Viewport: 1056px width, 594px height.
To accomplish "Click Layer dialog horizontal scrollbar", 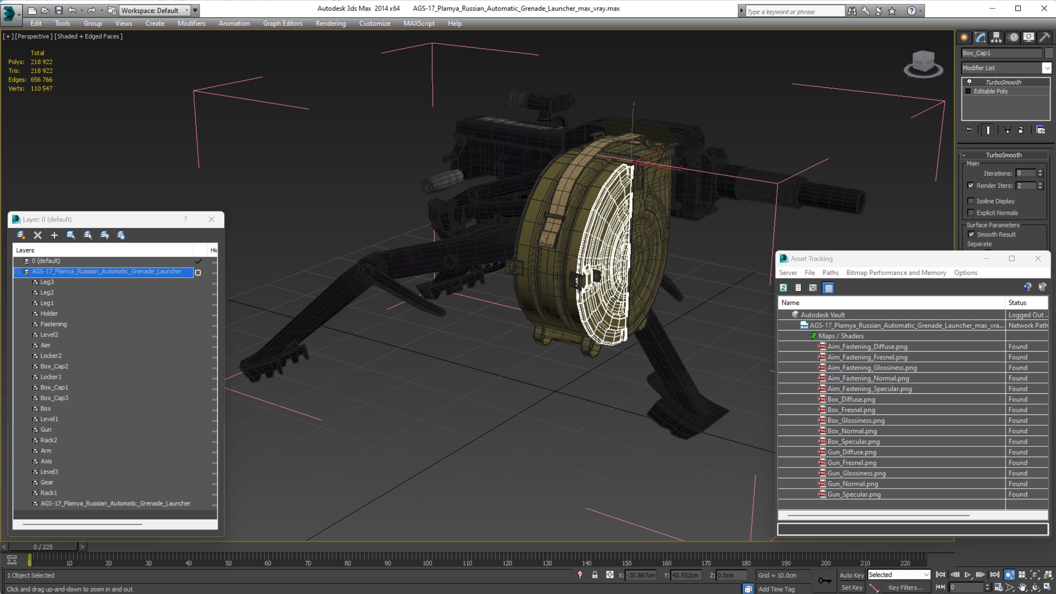I will (x=82, y=524).
